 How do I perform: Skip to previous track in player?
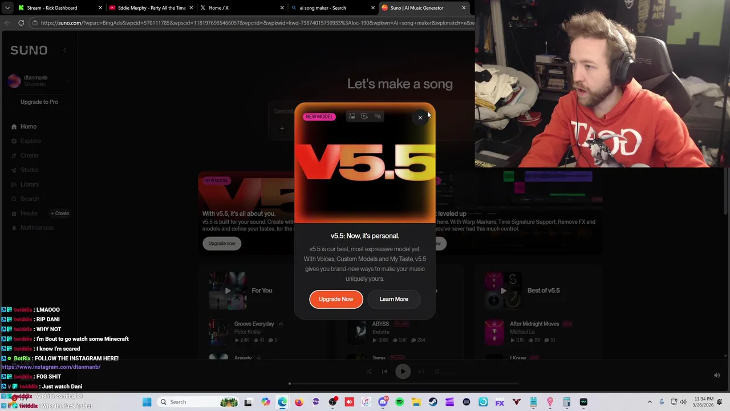click(x=384, y=372)
